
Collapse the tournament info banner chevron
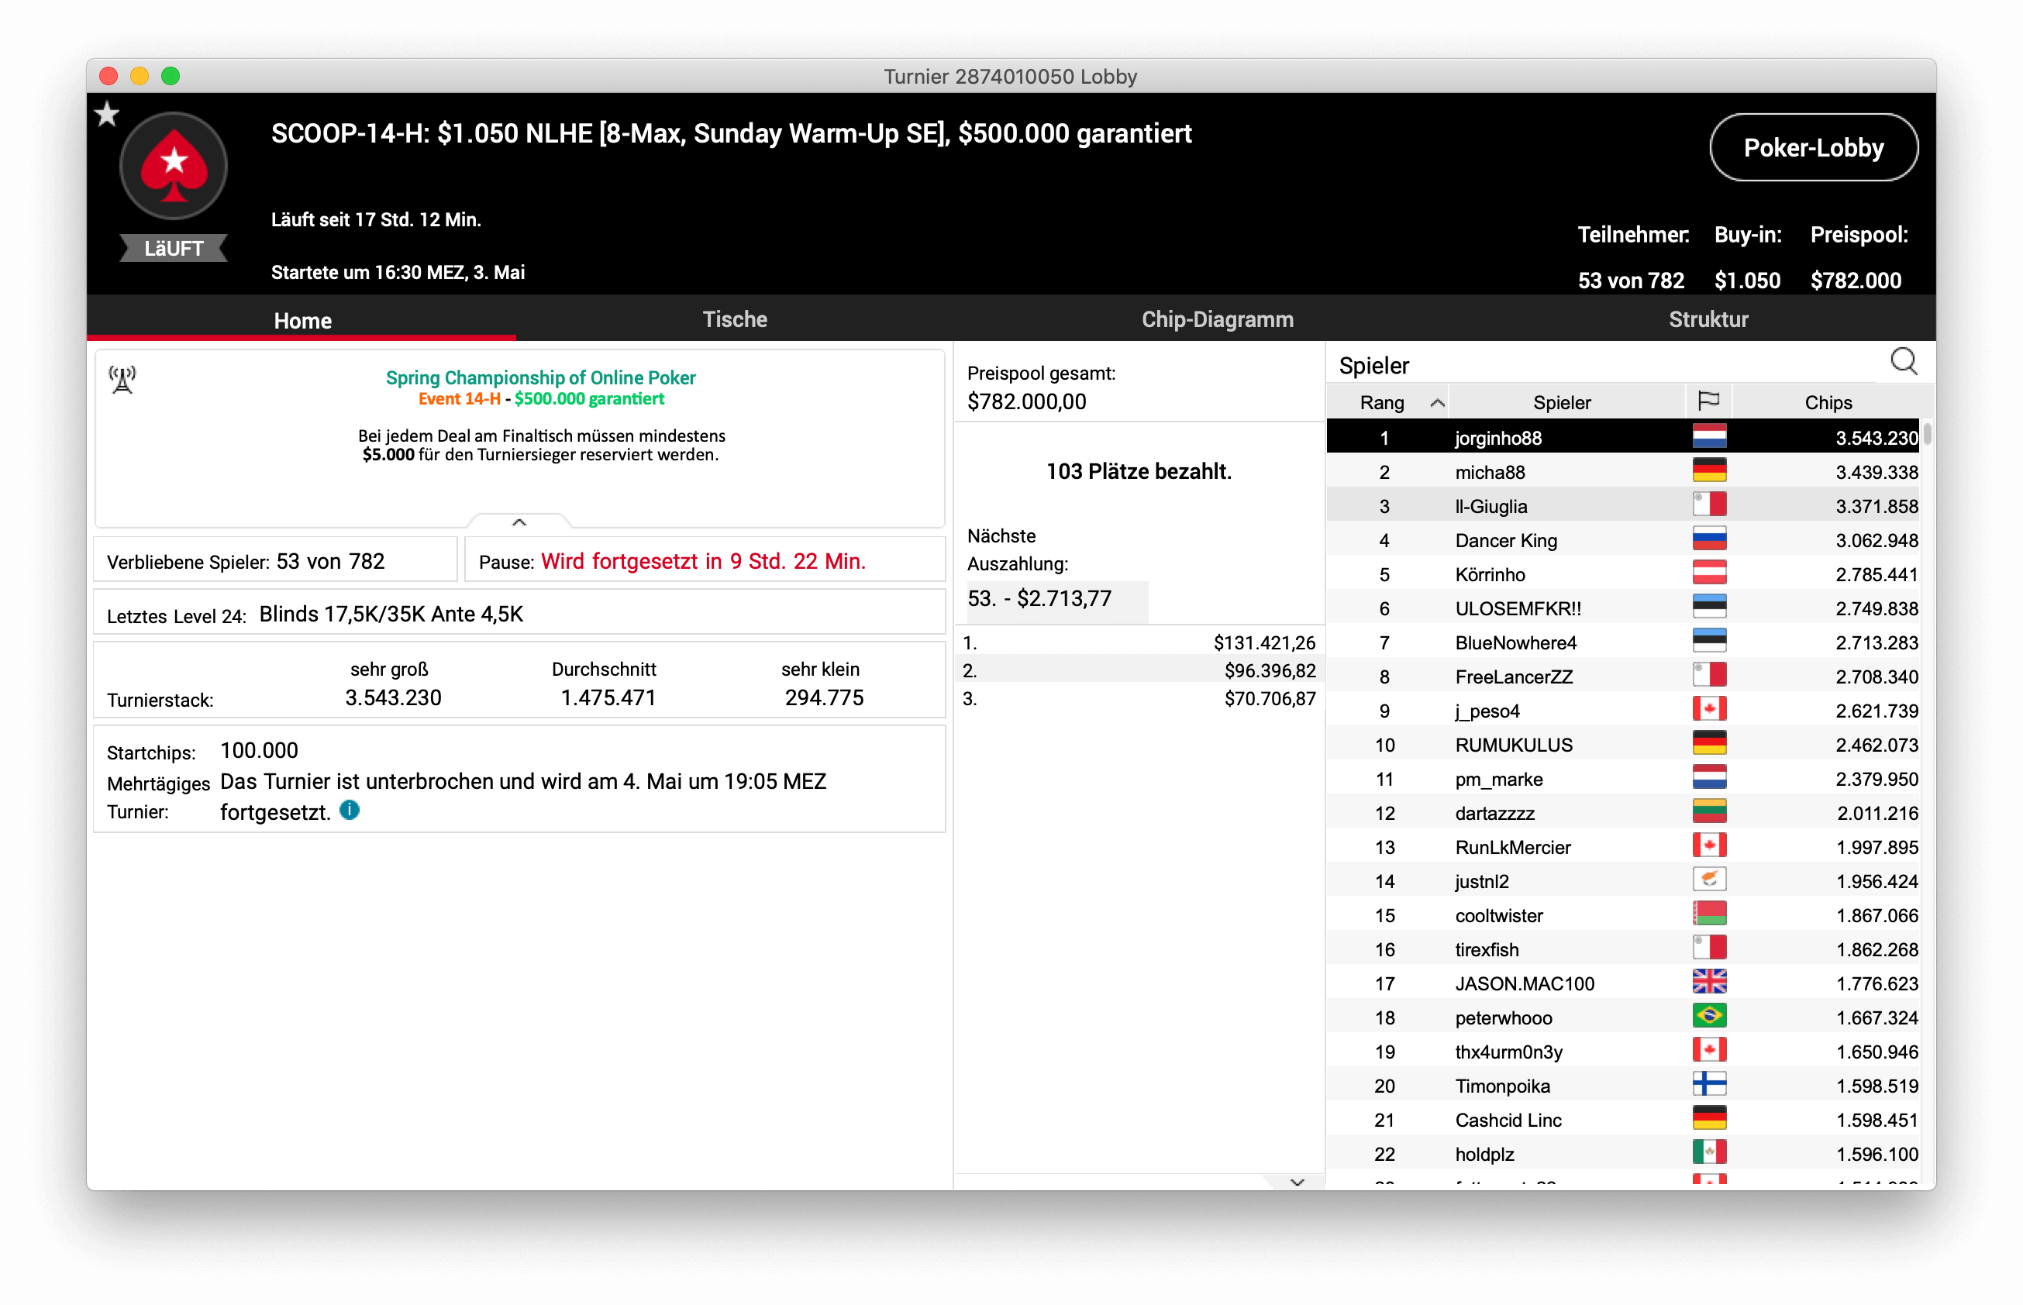(519, 522)
